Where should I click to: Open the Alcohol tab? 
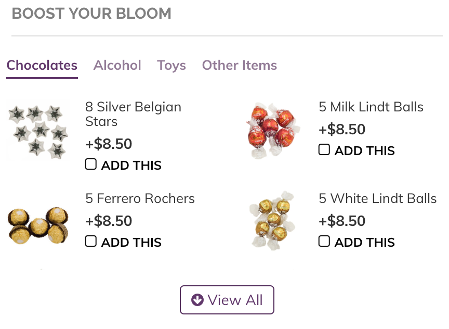click(117, 66)
